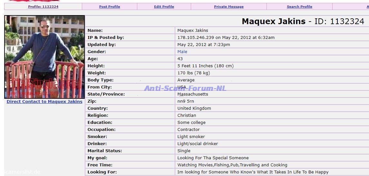This screenshot has height=176, width=369.
Task: Open Direct Contact to Maquex Jakins link
Action: [44, 102]
